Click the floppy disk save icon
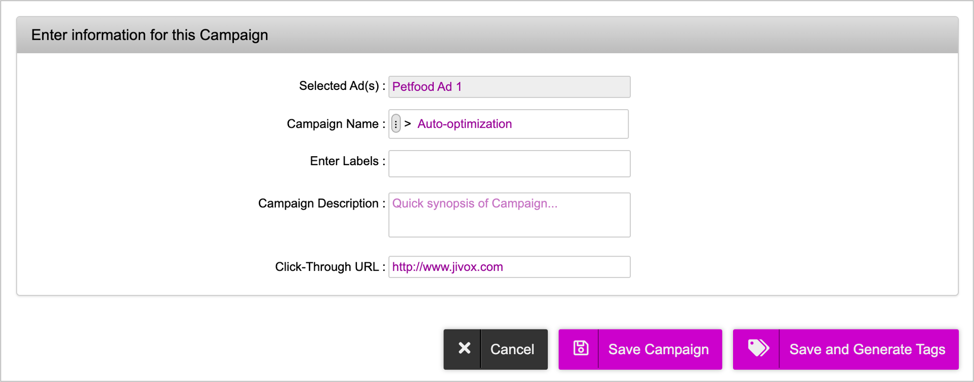The image size is (974, 382). 580,349
